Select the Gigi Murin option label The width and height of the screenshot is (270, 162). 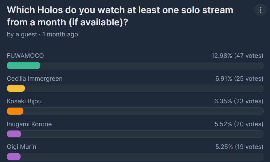pos(22,147)
